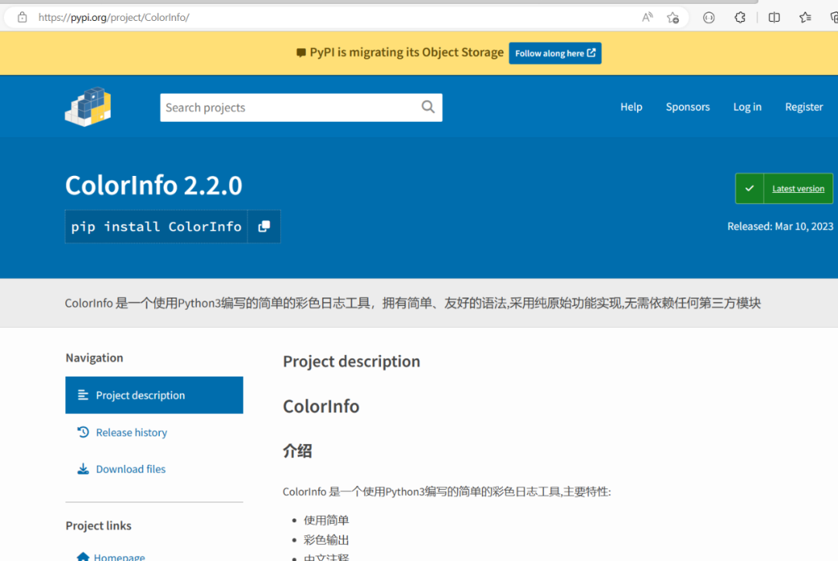The width and height of the screenshot is (838, 561).
Task: Click the Follow along here button
Action: [555, 53]
